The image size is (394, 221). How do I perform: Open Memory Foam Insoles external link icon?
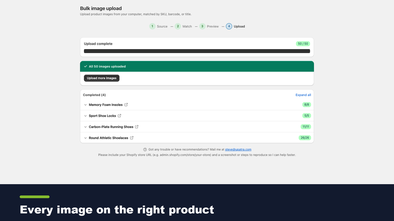(x=126, y=105)
